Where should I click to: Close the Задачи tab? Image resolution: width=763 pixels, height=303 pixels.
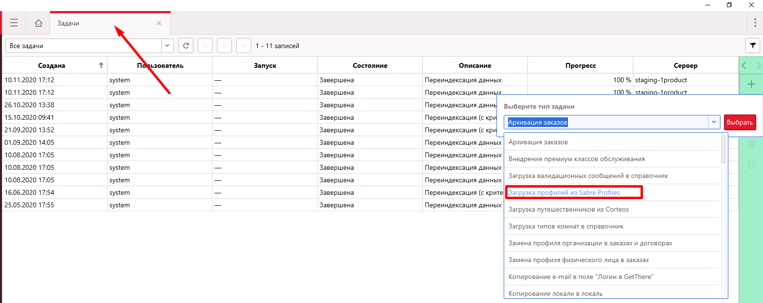(159, 23)
